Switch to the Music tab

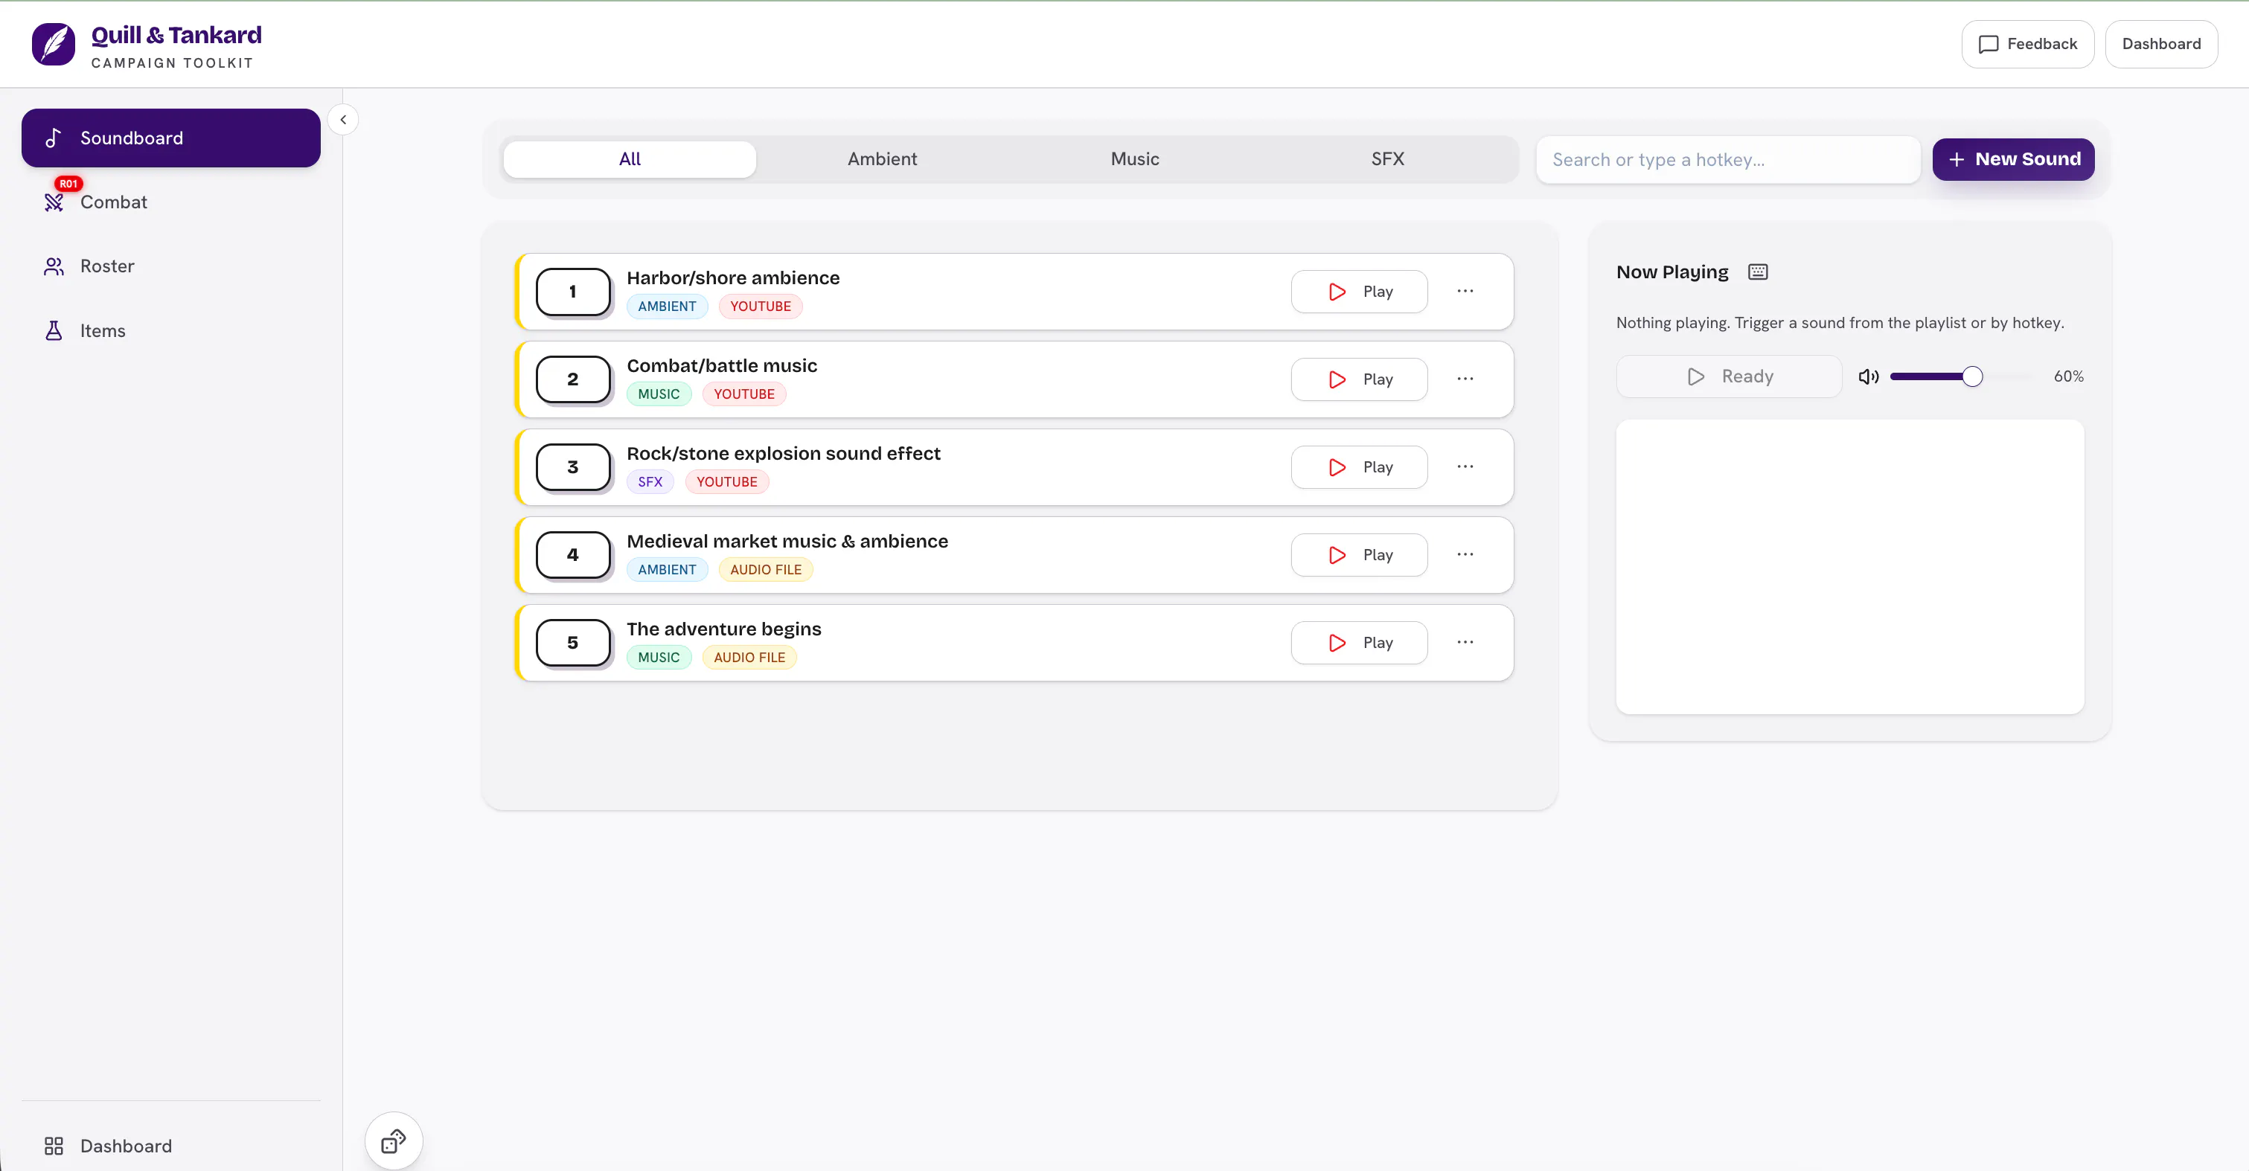coord(1135,158)
